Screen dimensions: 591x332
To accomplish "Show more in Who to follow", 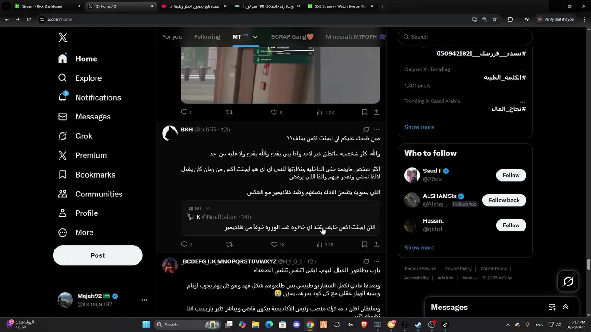I will click(x=419, y=248).
